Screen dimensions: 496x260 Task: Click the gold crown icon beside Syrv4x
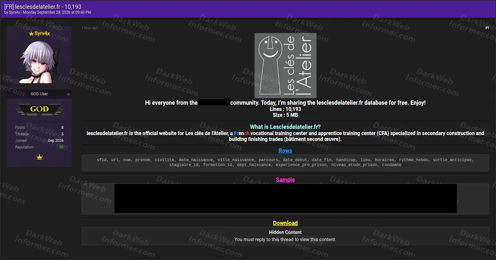pos(31,34)
